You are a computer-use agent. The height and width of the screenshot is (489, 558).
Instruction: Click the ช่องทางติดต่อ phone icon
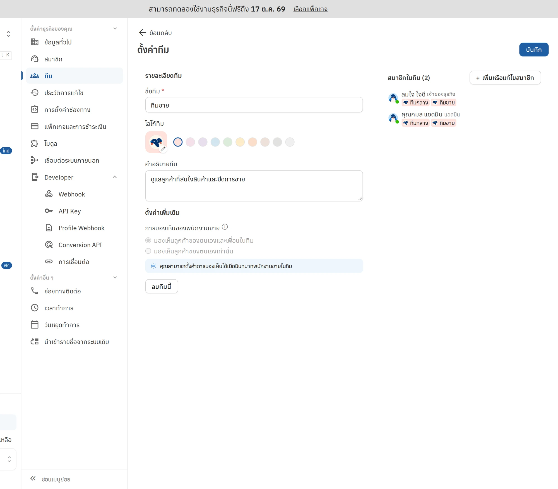pyautogui.click(x=35, y=291)
